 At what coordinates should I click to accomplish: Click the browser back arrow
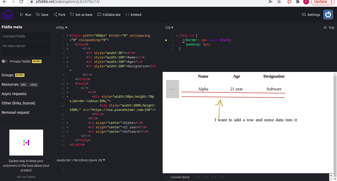click(x=4, y=2)
